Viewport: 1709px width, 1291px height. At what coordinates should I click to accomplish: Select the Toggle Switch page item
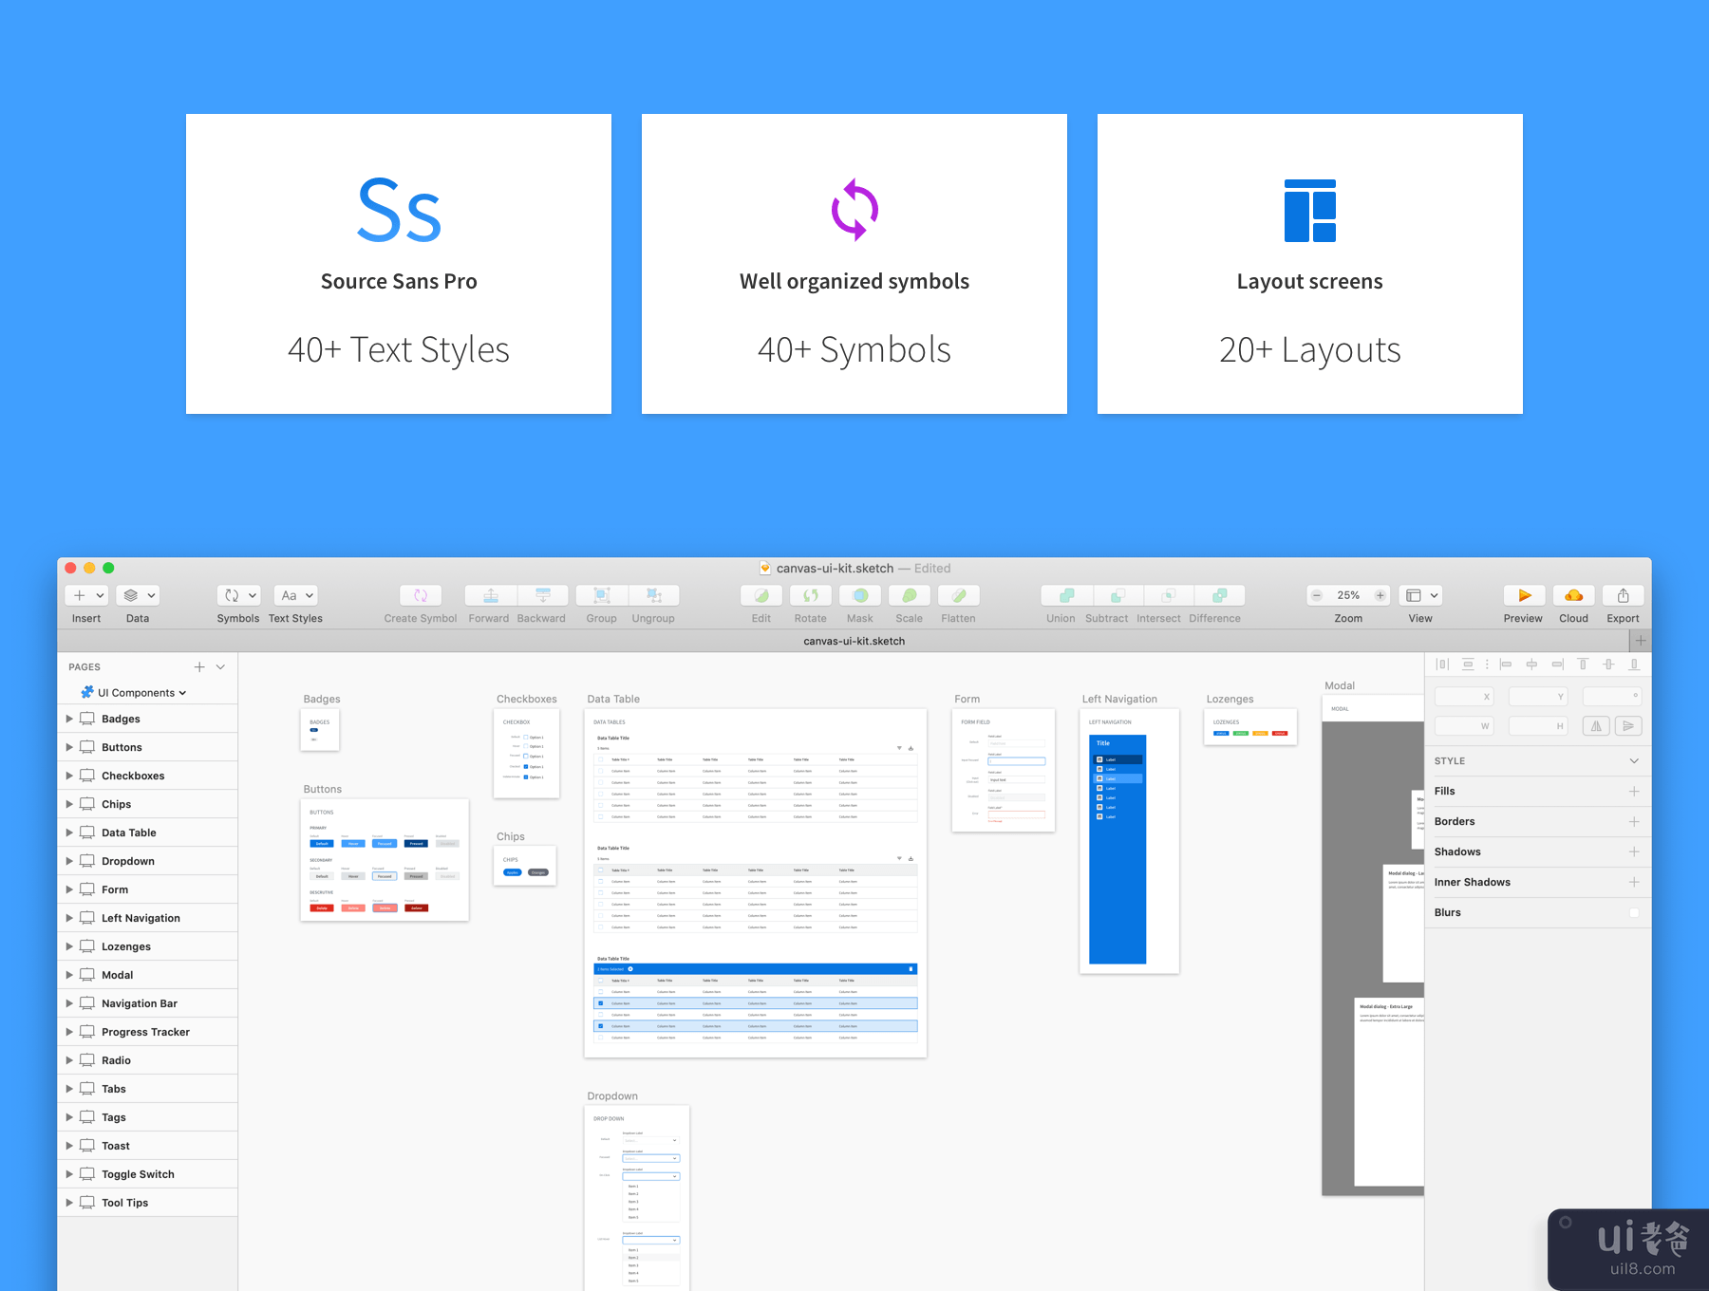tap(138, 1174)
